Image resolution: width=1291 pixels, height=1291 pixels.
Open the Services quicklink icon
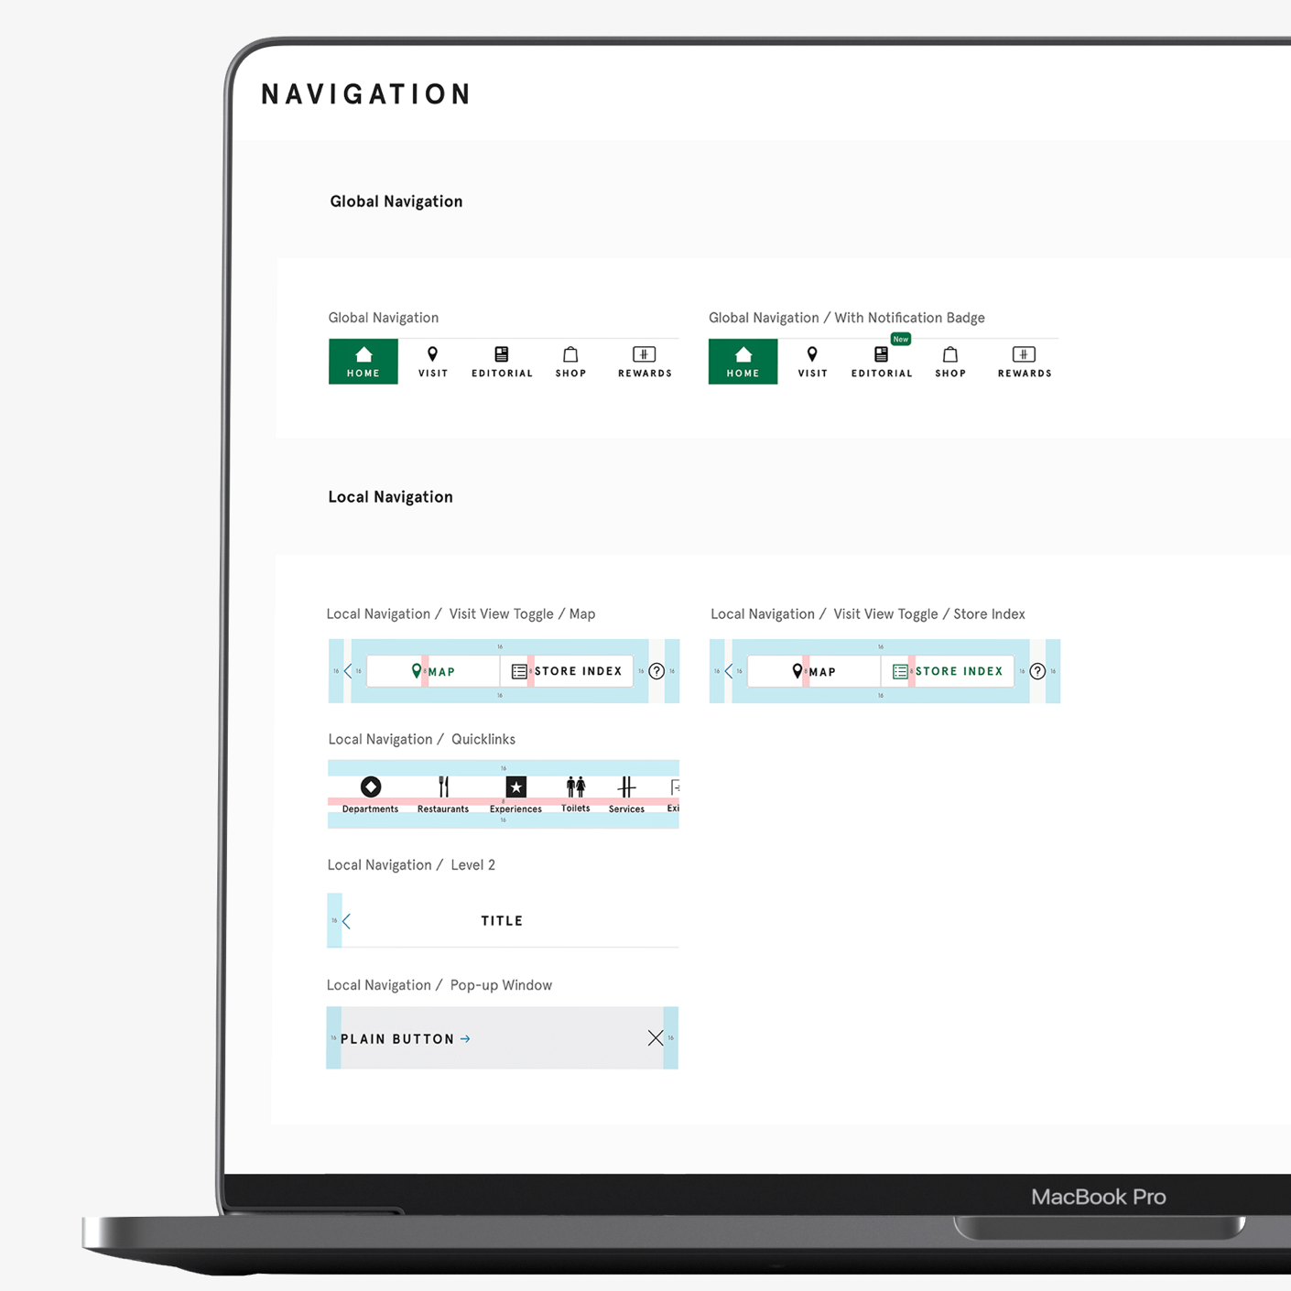click(626, 787)
